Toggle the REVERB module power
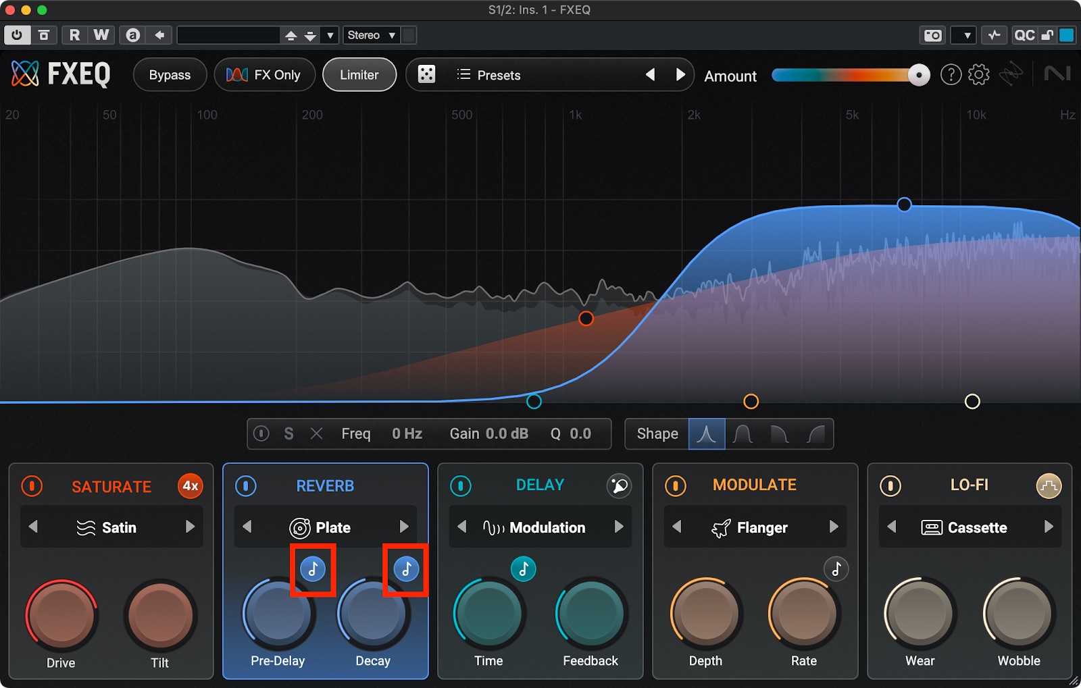 tap(246, 486)
